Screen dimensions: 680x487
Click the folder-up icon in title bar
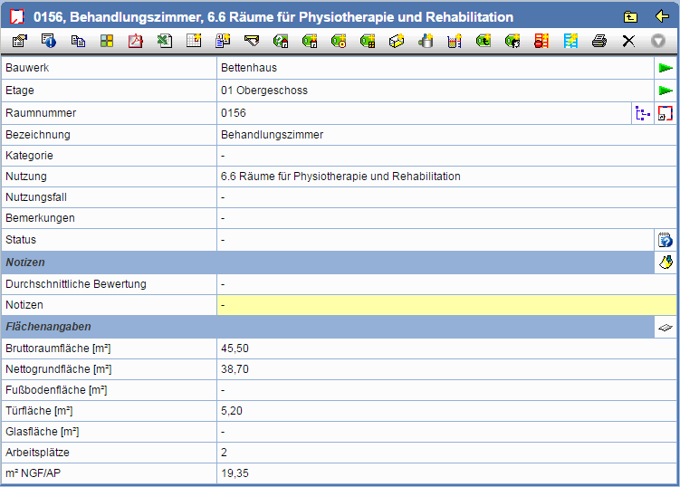click(x=630, y=16)
